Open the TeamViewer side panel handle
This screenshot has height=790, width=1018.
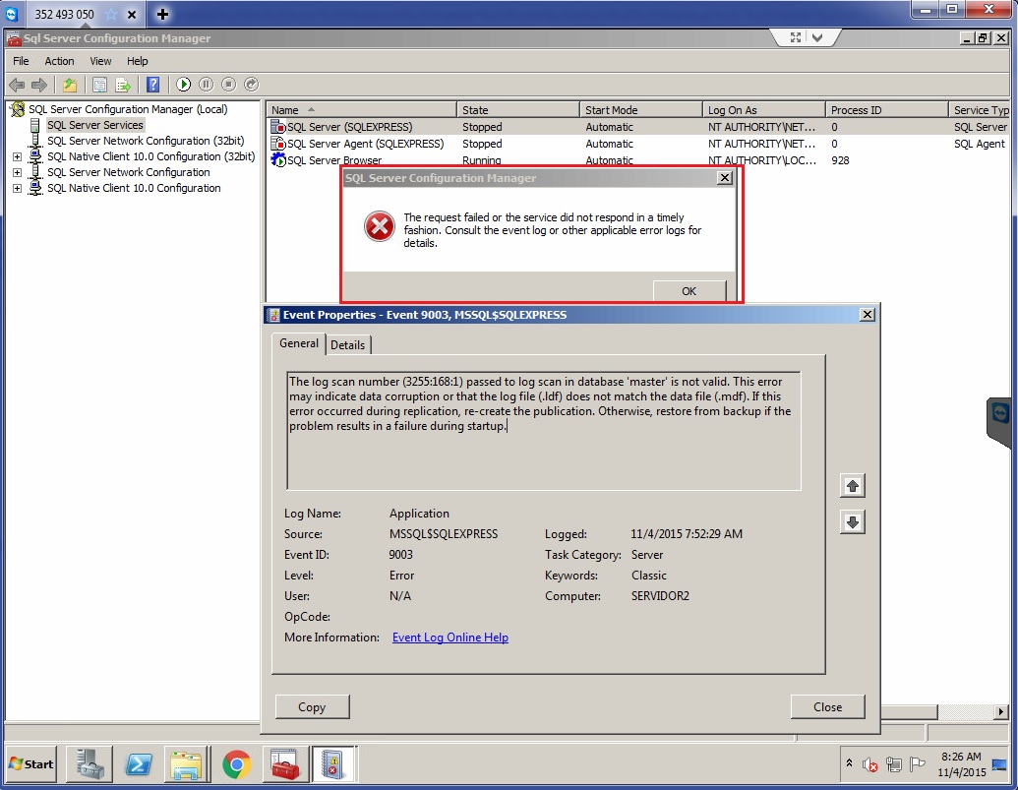pos(1000,422)
